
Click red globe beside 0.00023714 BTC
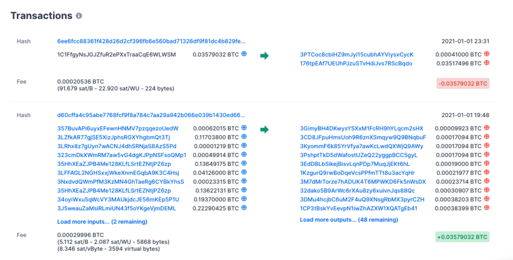(487, 181)
